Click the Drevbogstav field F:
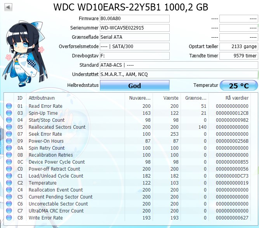 pyautogui.click(x=135, y=56)
